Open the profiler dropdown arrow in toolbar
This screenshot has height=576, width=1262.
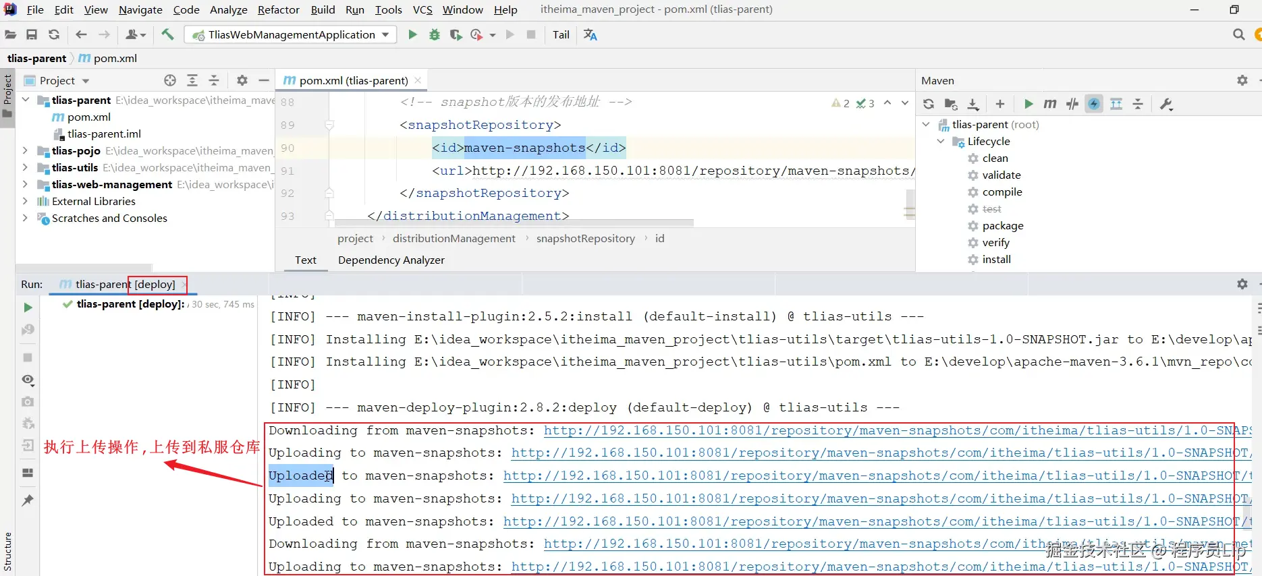pyautogui.click(x=493, y=35)
